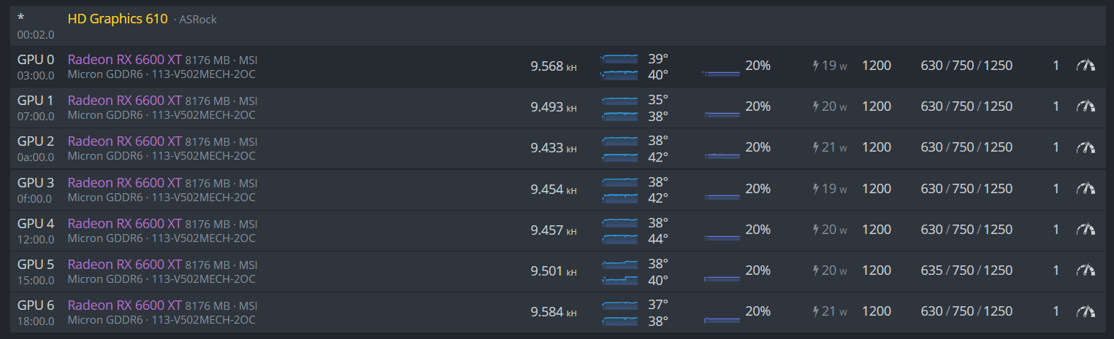
Task: Open overclock speedometer icon for GPU 3
Action: 1086,189
